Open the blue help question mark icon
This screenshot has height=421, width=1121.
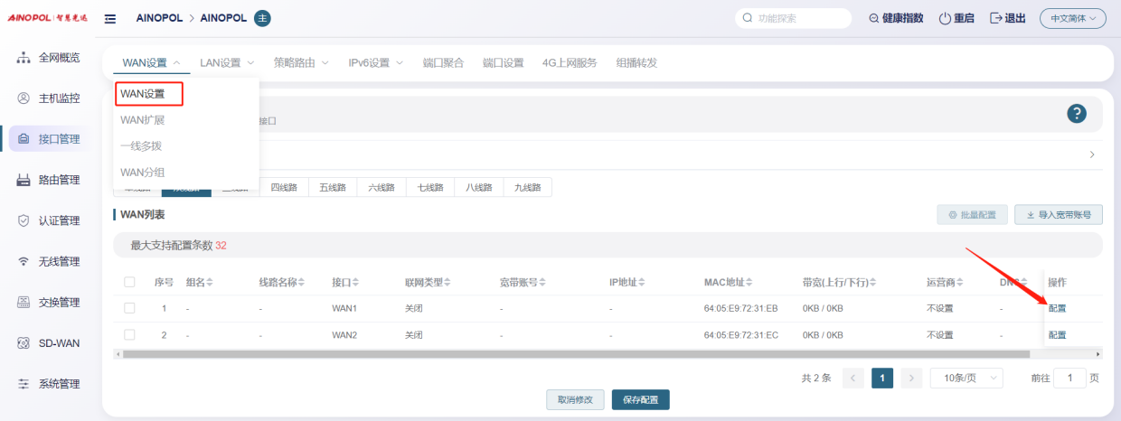(x=1076, y=114)
